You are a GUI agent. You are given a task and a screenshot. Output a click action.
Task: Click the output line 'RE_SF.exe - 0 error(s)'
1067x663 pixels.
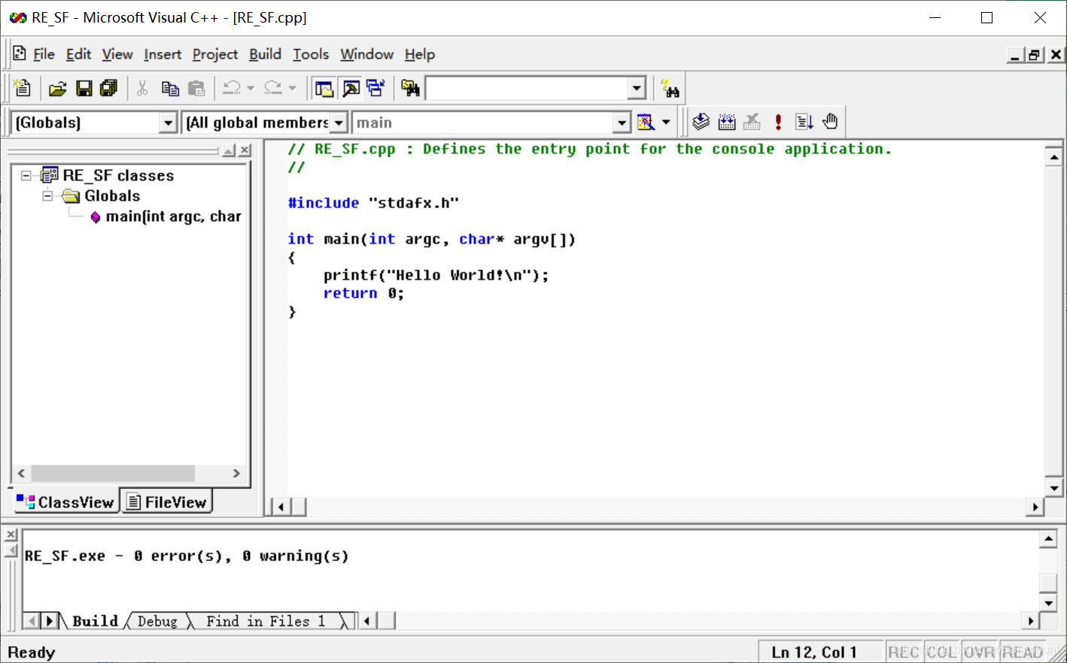[x=187, y=556]
